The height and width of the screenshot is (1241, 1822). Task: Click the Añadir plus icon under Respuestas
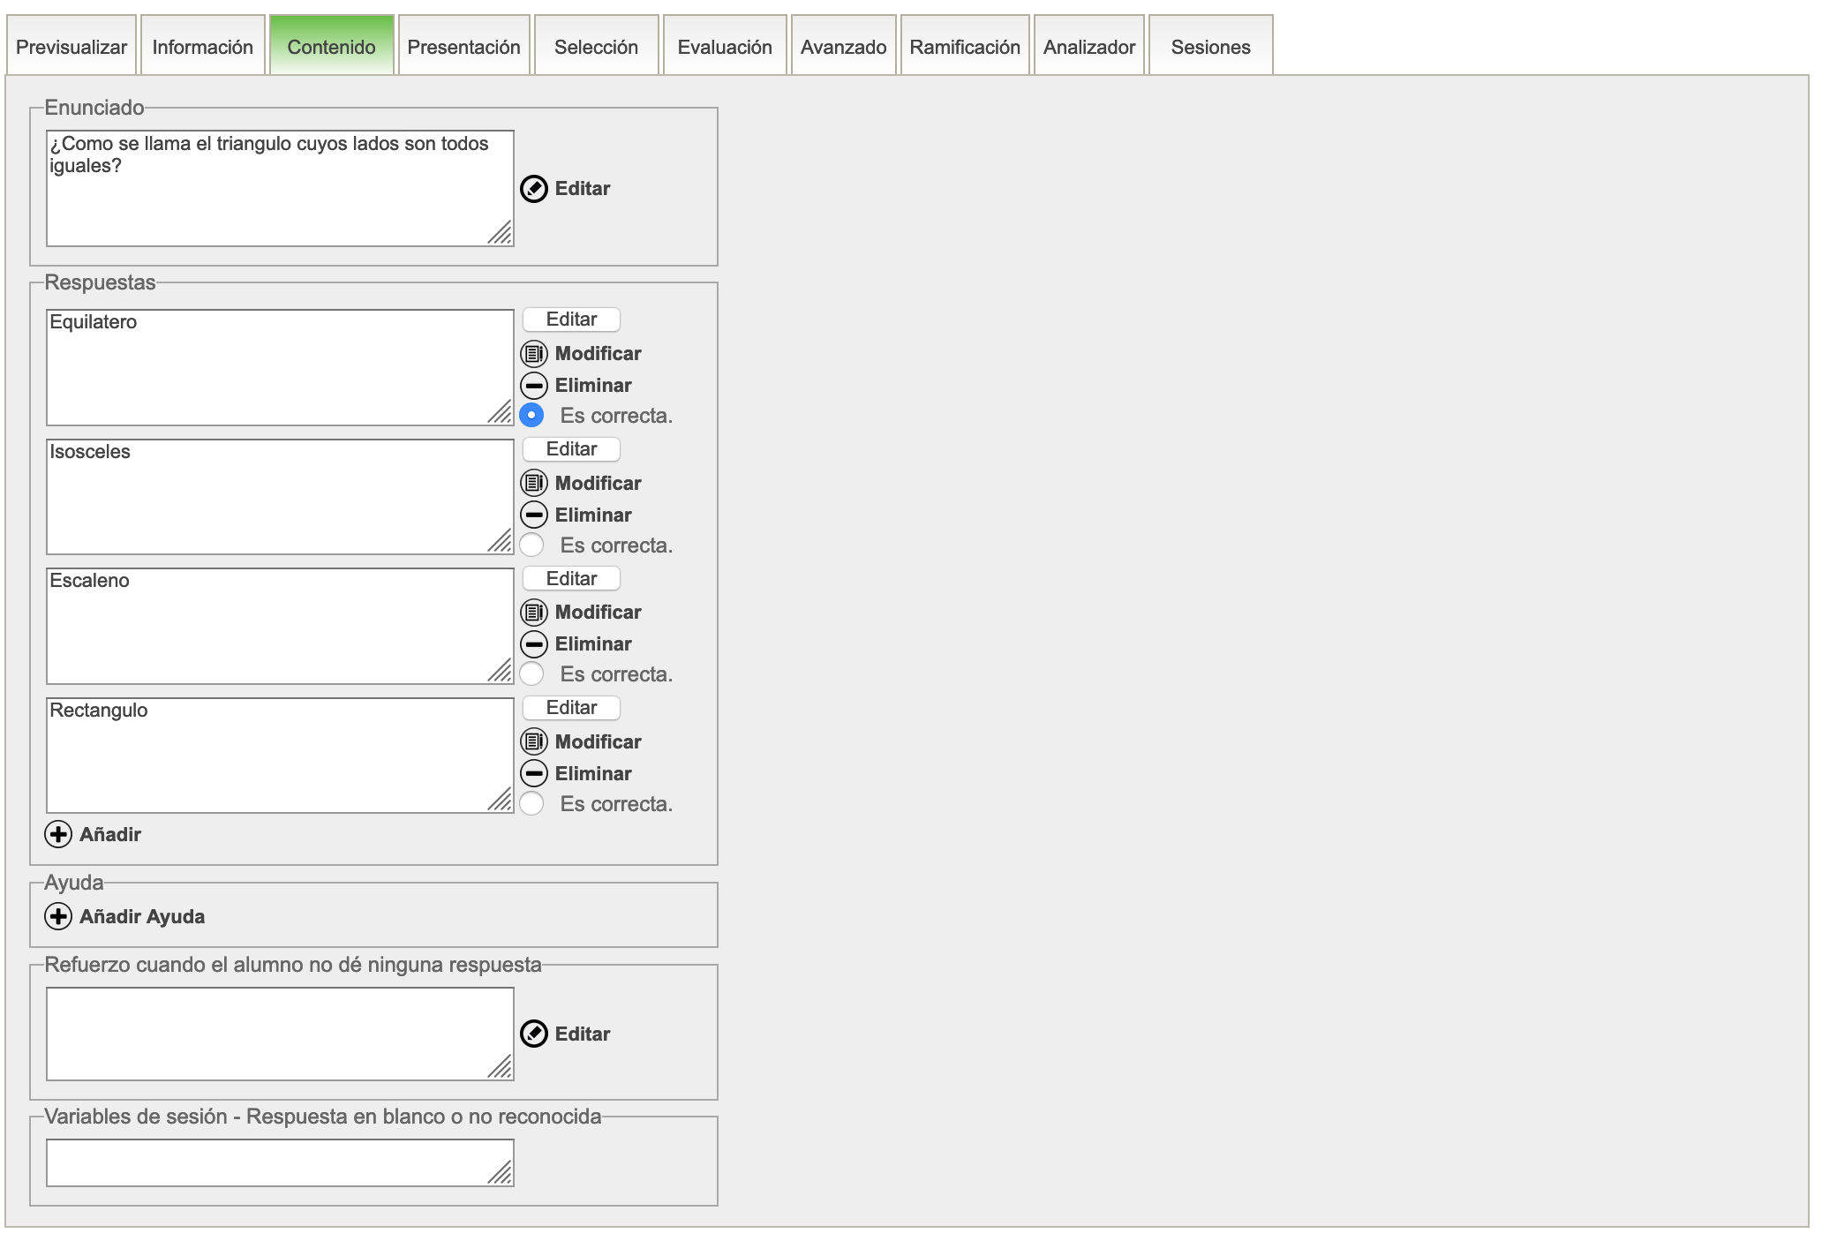coord(58,835)
